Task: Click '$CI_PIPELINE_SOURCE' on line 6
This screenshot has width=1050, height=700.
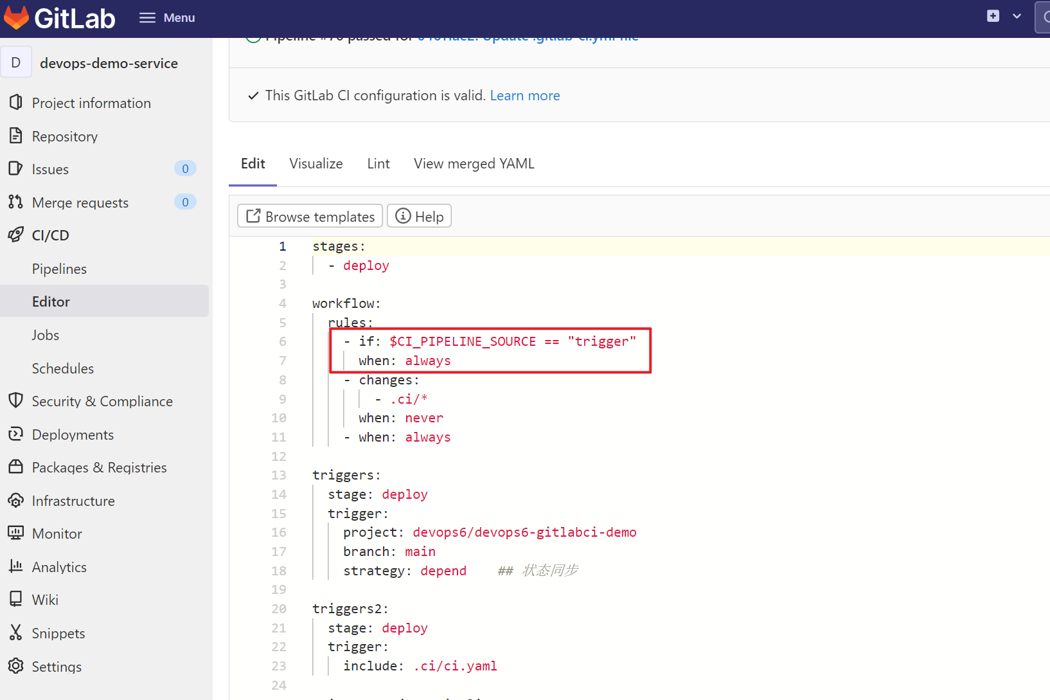Action: click(x=463, y=341)
